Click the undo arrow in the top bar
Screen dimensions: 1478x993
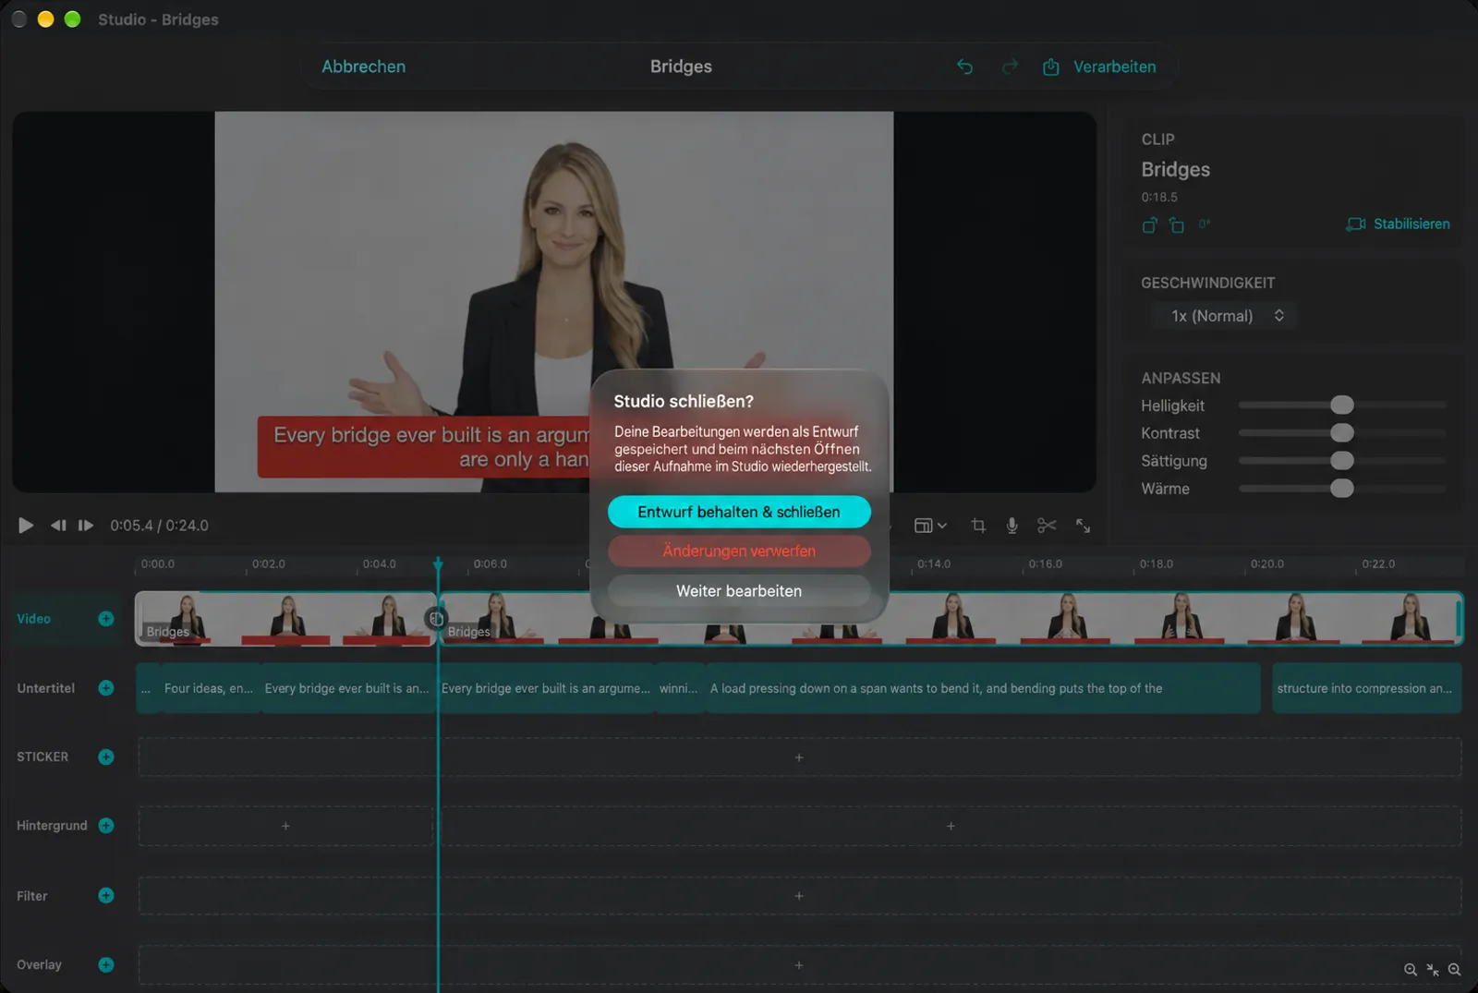tap(964, 67)
